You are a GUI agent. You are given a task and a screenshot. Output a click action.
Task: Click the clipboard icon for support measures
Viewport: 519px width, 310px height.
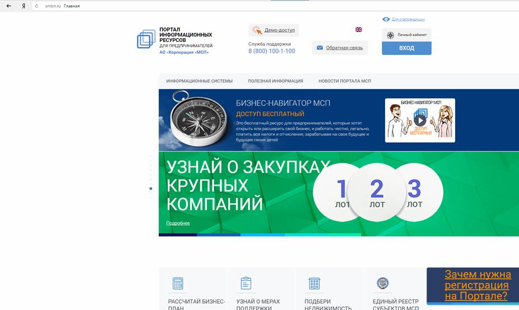[246, 283]
